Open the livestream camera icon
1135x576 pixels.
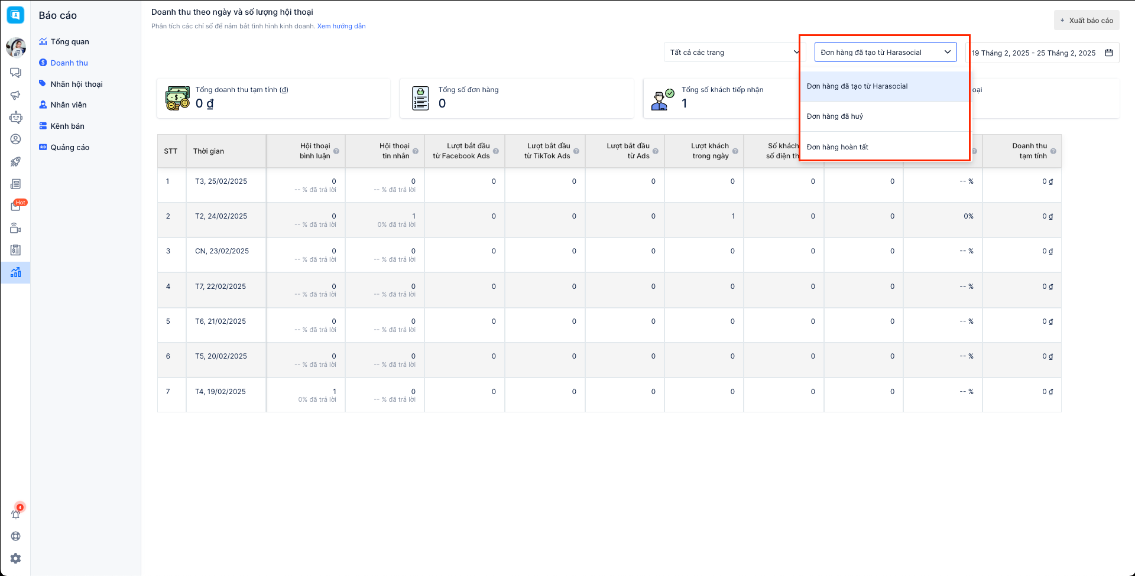pos(15,229)
